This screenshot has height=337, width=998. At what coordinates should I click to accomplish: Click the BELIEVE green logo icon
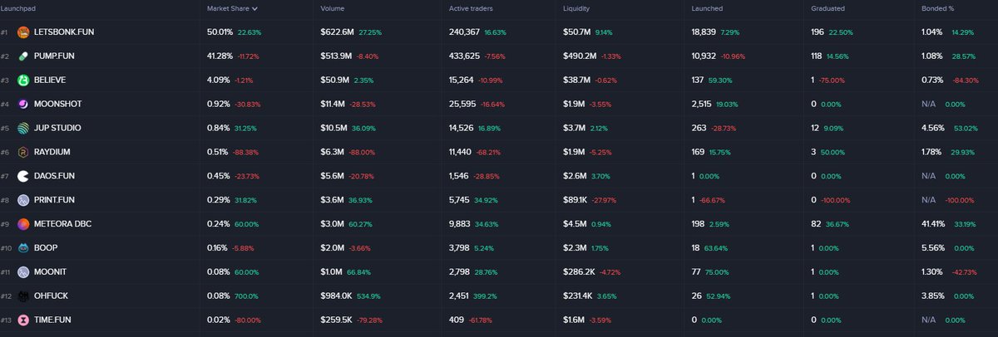click(23, 81)
